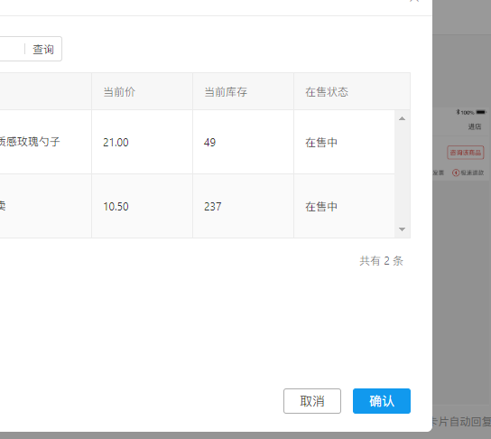Viewport: 491px width, 439px height.
Task: Click the 取消 cancel button
Action: tap(312, 401)
